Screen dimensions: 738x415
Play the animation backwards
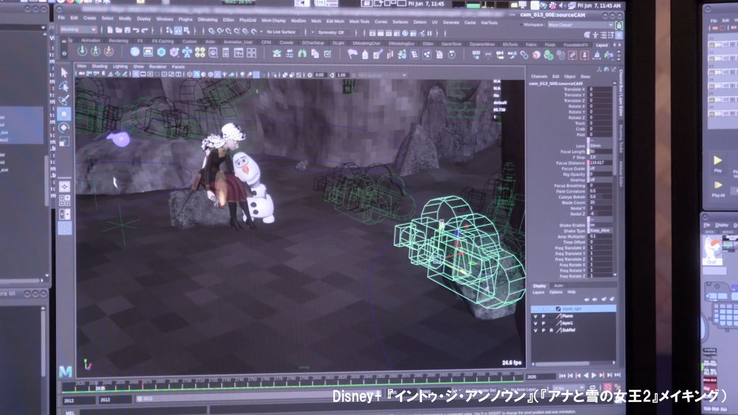coord(585,376)
